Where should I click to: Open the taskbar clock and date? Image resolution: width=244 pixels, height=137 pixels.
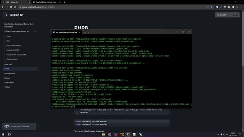coord(233,134)
